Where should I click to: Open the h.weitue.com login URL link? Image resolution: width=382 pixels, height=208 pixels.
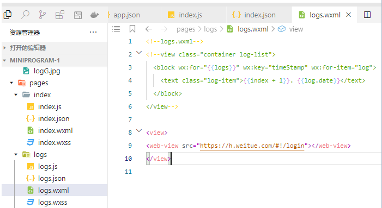pos(252,146)
